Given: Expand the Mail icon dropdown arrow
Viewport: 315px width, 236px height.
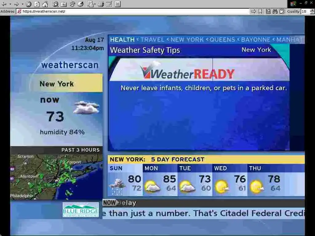Looking at the screenshot, I should [x=95, y=4].
